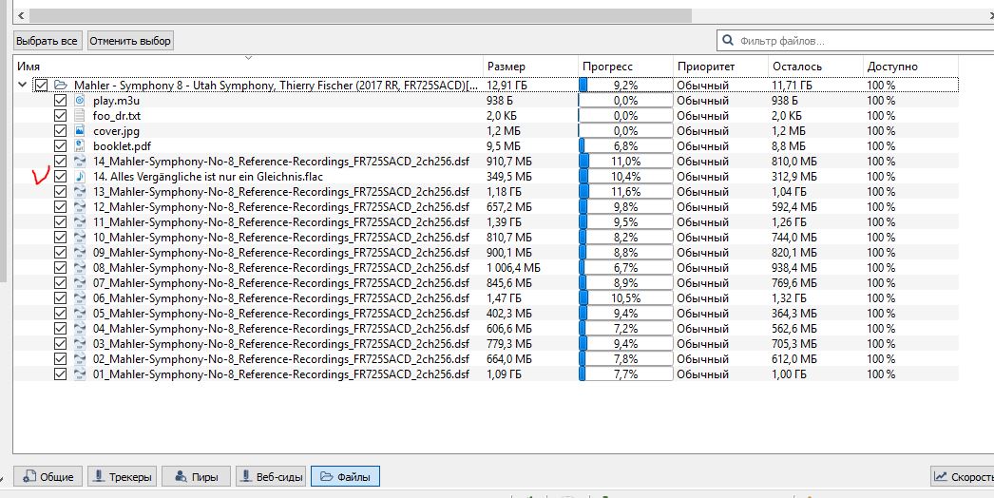Click the horizontal scrollbar at the top
This screenshot has height=498, width=994.
click(360, 16)
